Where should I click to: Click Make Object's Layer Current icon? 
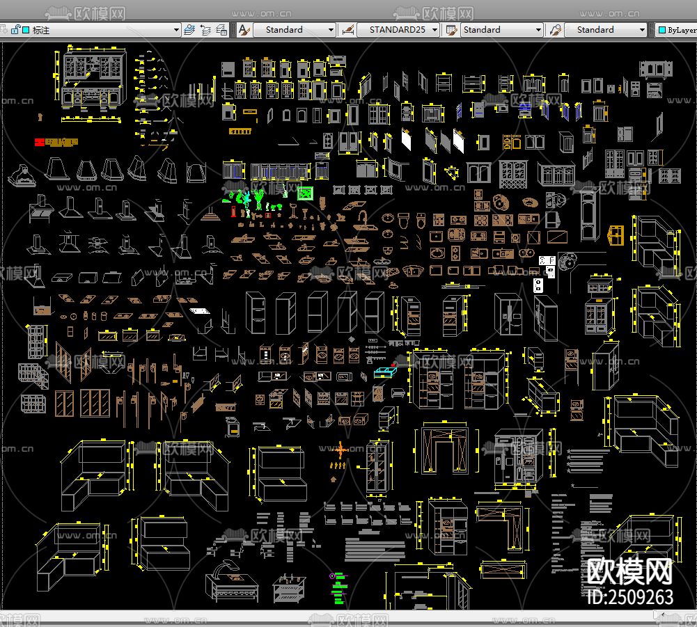pos(189,30)
